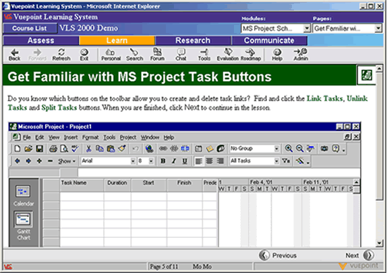Click the Copy icon in MS Project

tap(100, 148)
